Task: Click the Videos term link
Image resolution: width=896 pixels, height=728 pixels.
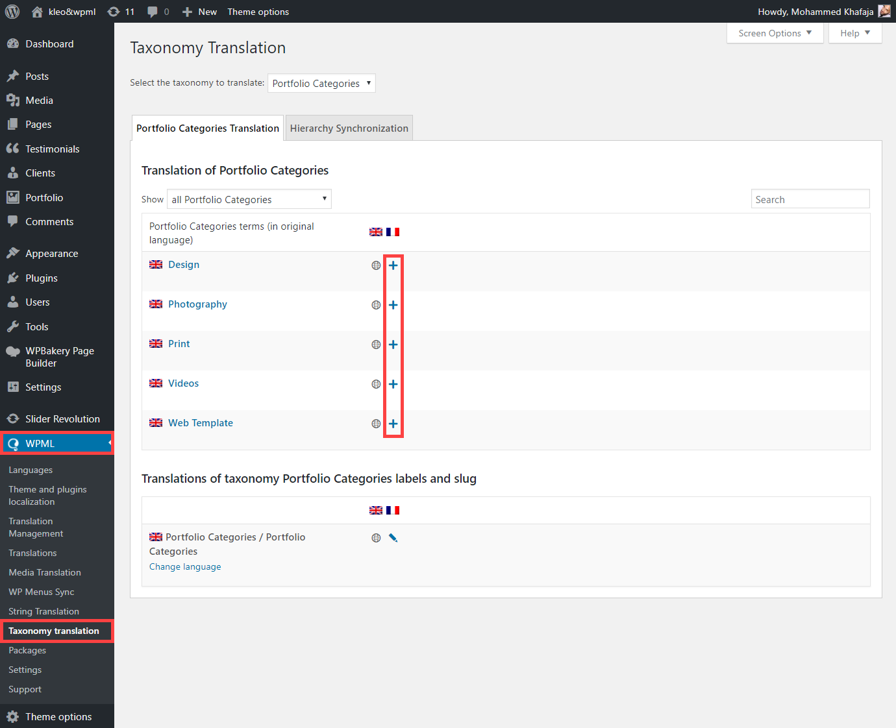Action: click(183, 383)
